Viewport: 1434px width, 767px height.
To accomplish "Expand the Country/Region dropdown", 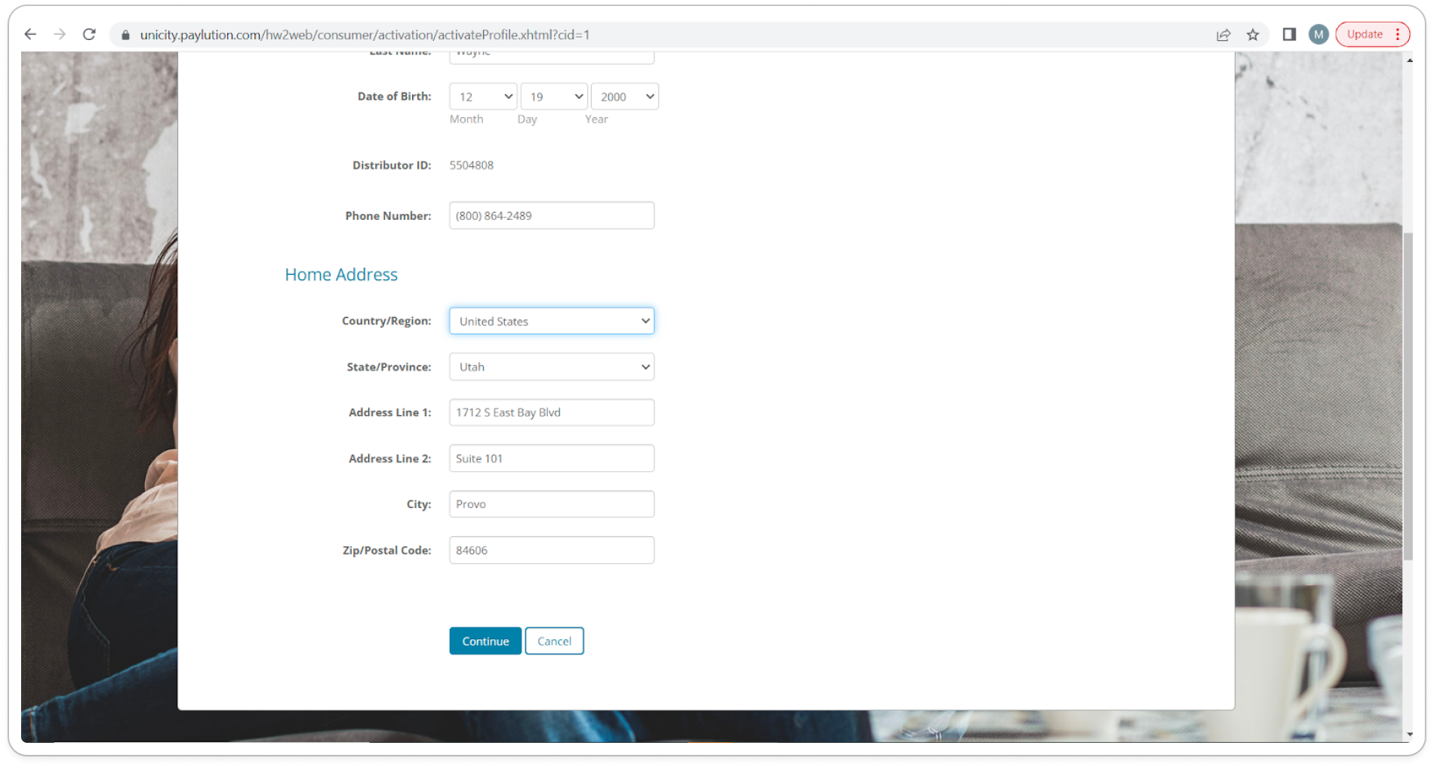I will pos(552,321).
